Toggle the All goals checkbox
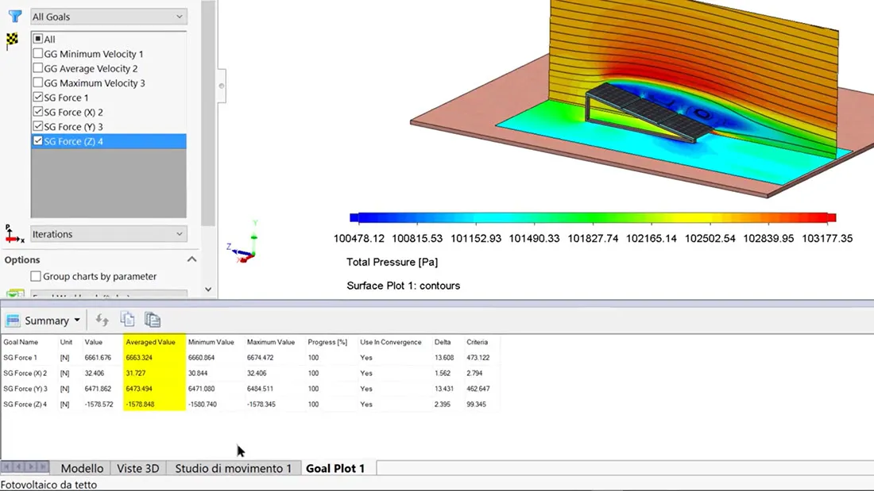 [x=38, y=39]
